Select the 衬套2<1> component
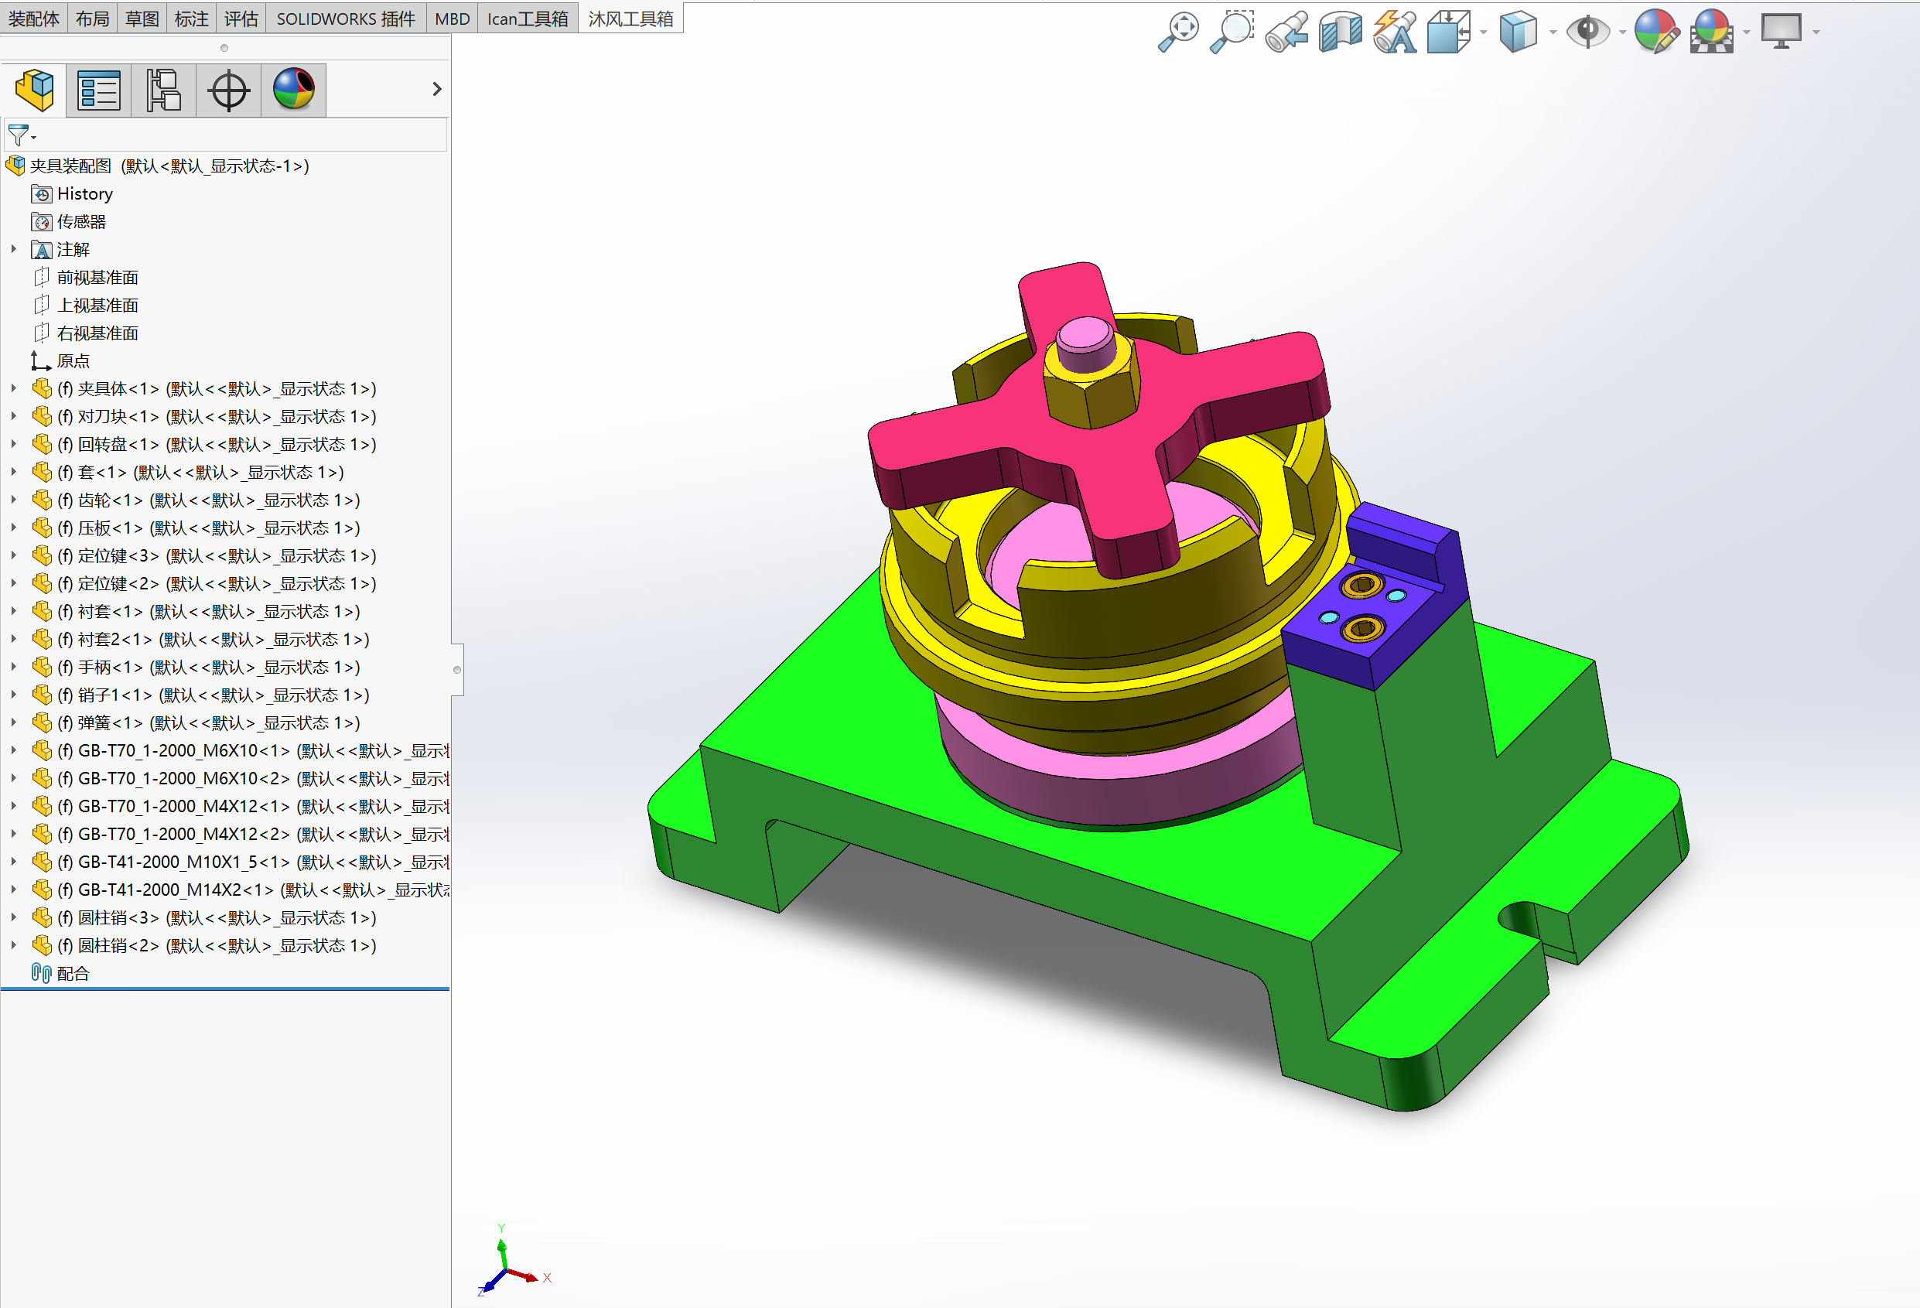 (x=200, y=640)
